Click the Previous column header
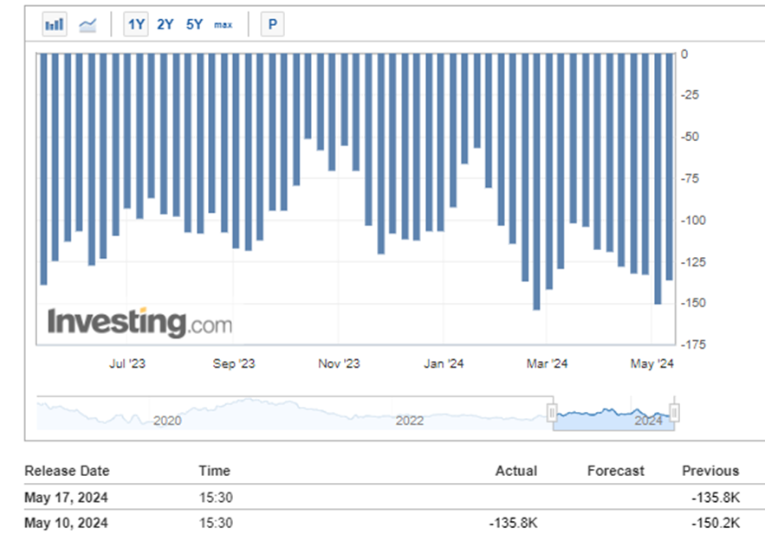 [710, 471]
